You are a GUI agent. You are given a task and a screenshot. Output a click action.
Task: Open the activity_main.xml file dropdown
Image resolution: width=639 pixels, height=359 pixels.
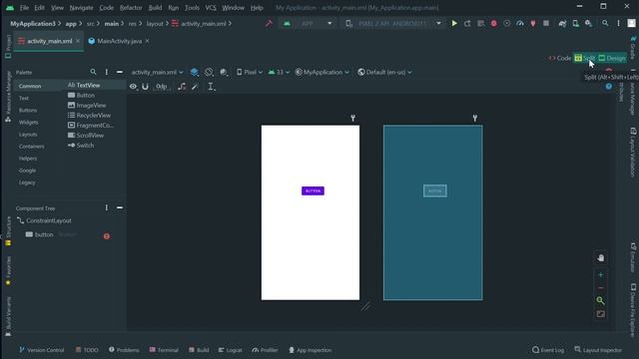[157, 72]
